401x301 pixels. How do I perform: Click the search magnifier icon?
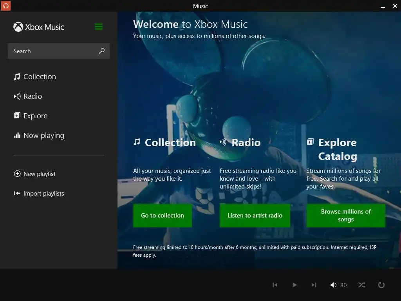[x=102, y=51]
